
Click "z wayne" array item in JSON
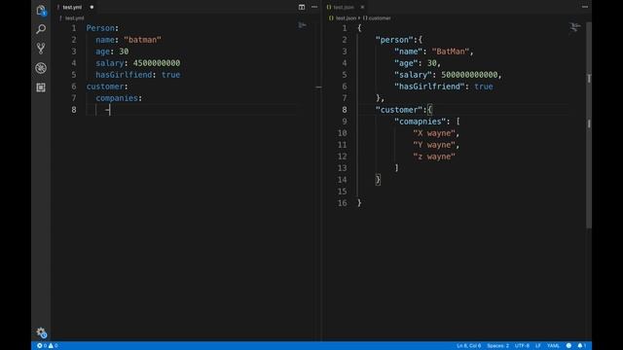point(434,157)
